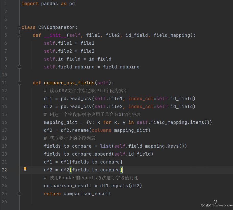This screenshot has width=233, height=210.
Task: Click the field_mapping parameter in __init__ signature
Action: [172, 35]
